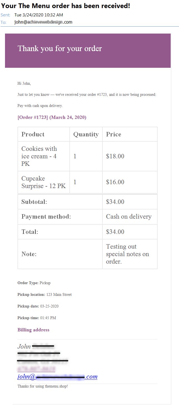The width and height of the screenshot is (179, 410).
Task: Click the Thank you for your order banner
Action: click(88, 51)
